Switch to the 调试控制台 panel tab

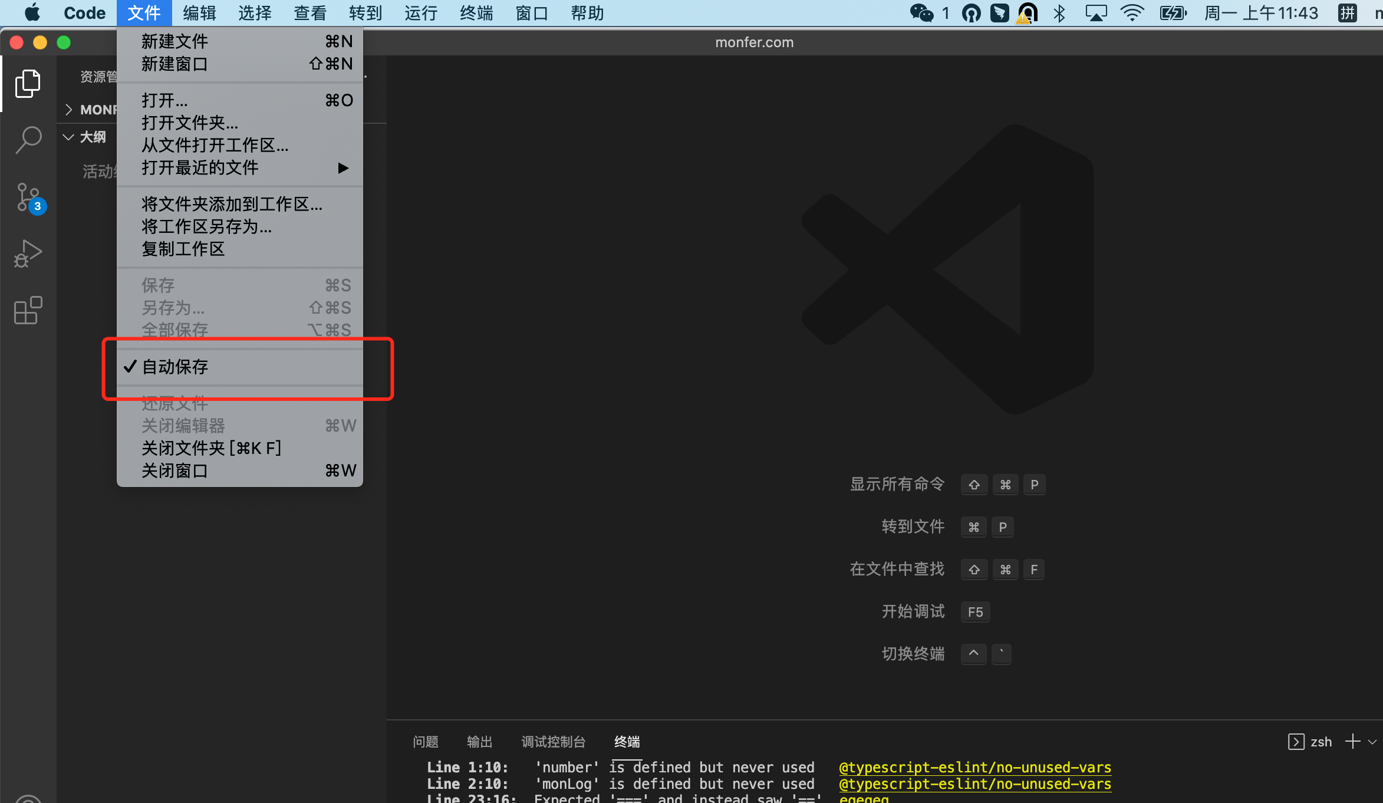553,742
